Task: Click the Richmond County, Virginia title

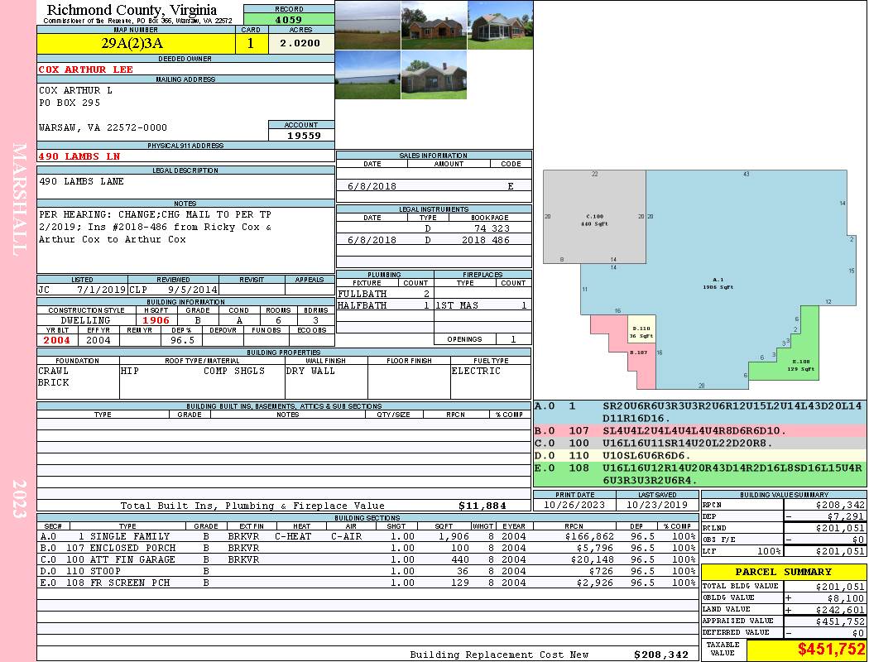Action: 132,10
